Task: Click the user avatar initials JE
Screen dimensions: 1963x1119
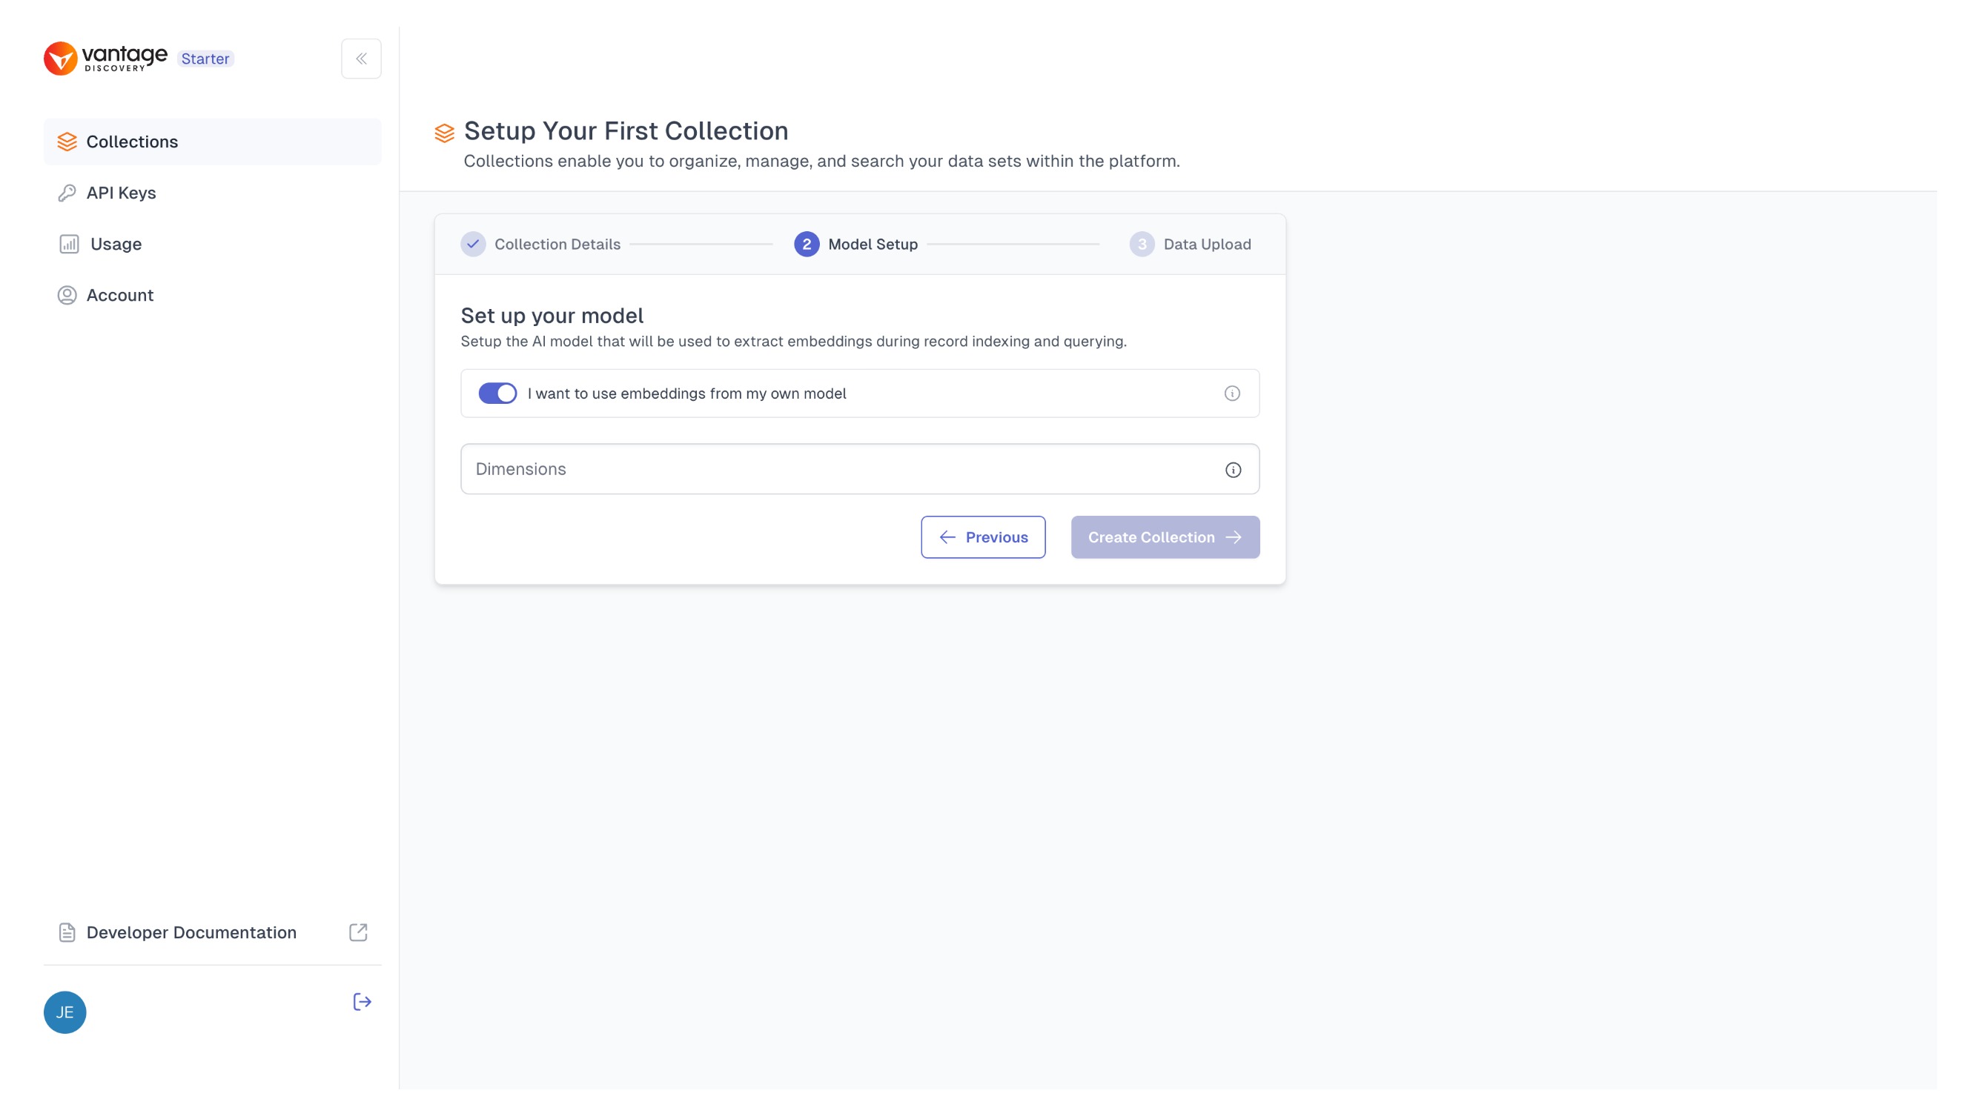Action: (63, 1011)
